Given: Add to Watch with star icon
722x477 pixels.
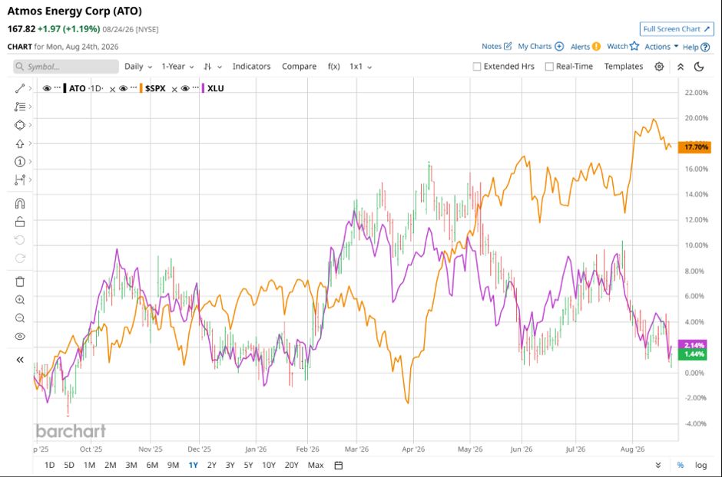Looking at the screenshot, I should pos(634,46).
